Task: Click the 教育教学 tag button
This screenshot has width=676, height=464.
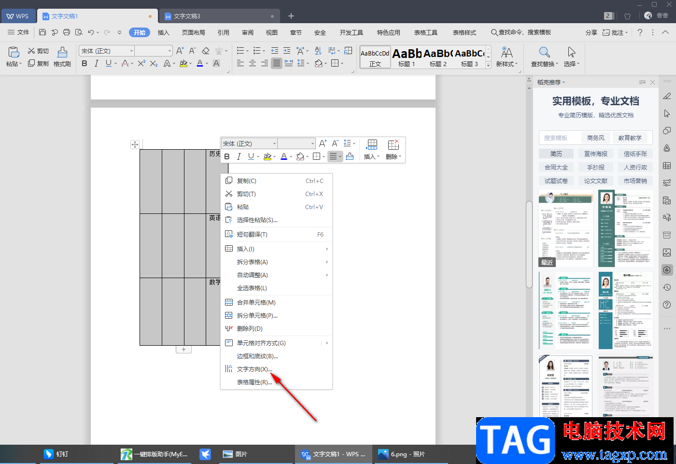Action: 630,138
